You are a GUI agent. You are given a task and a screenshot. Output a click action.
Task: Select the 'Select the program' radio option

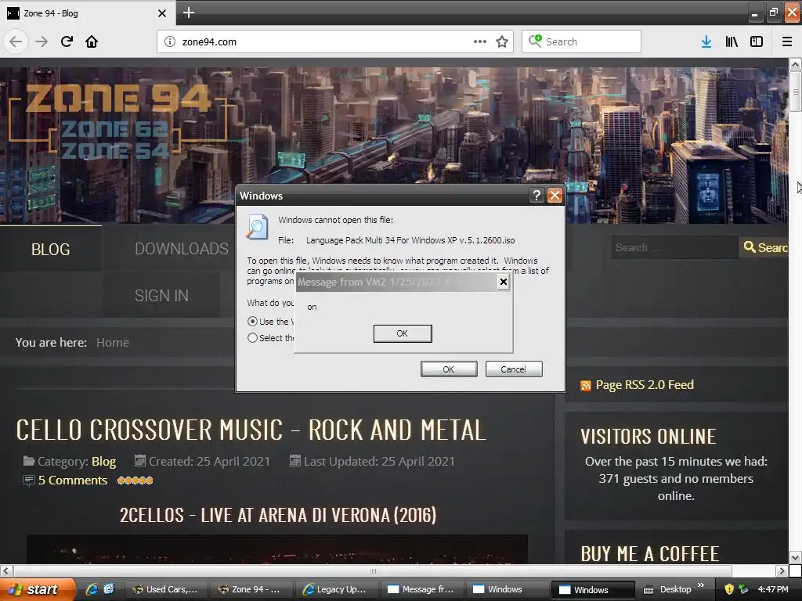[x=252, y=338]
